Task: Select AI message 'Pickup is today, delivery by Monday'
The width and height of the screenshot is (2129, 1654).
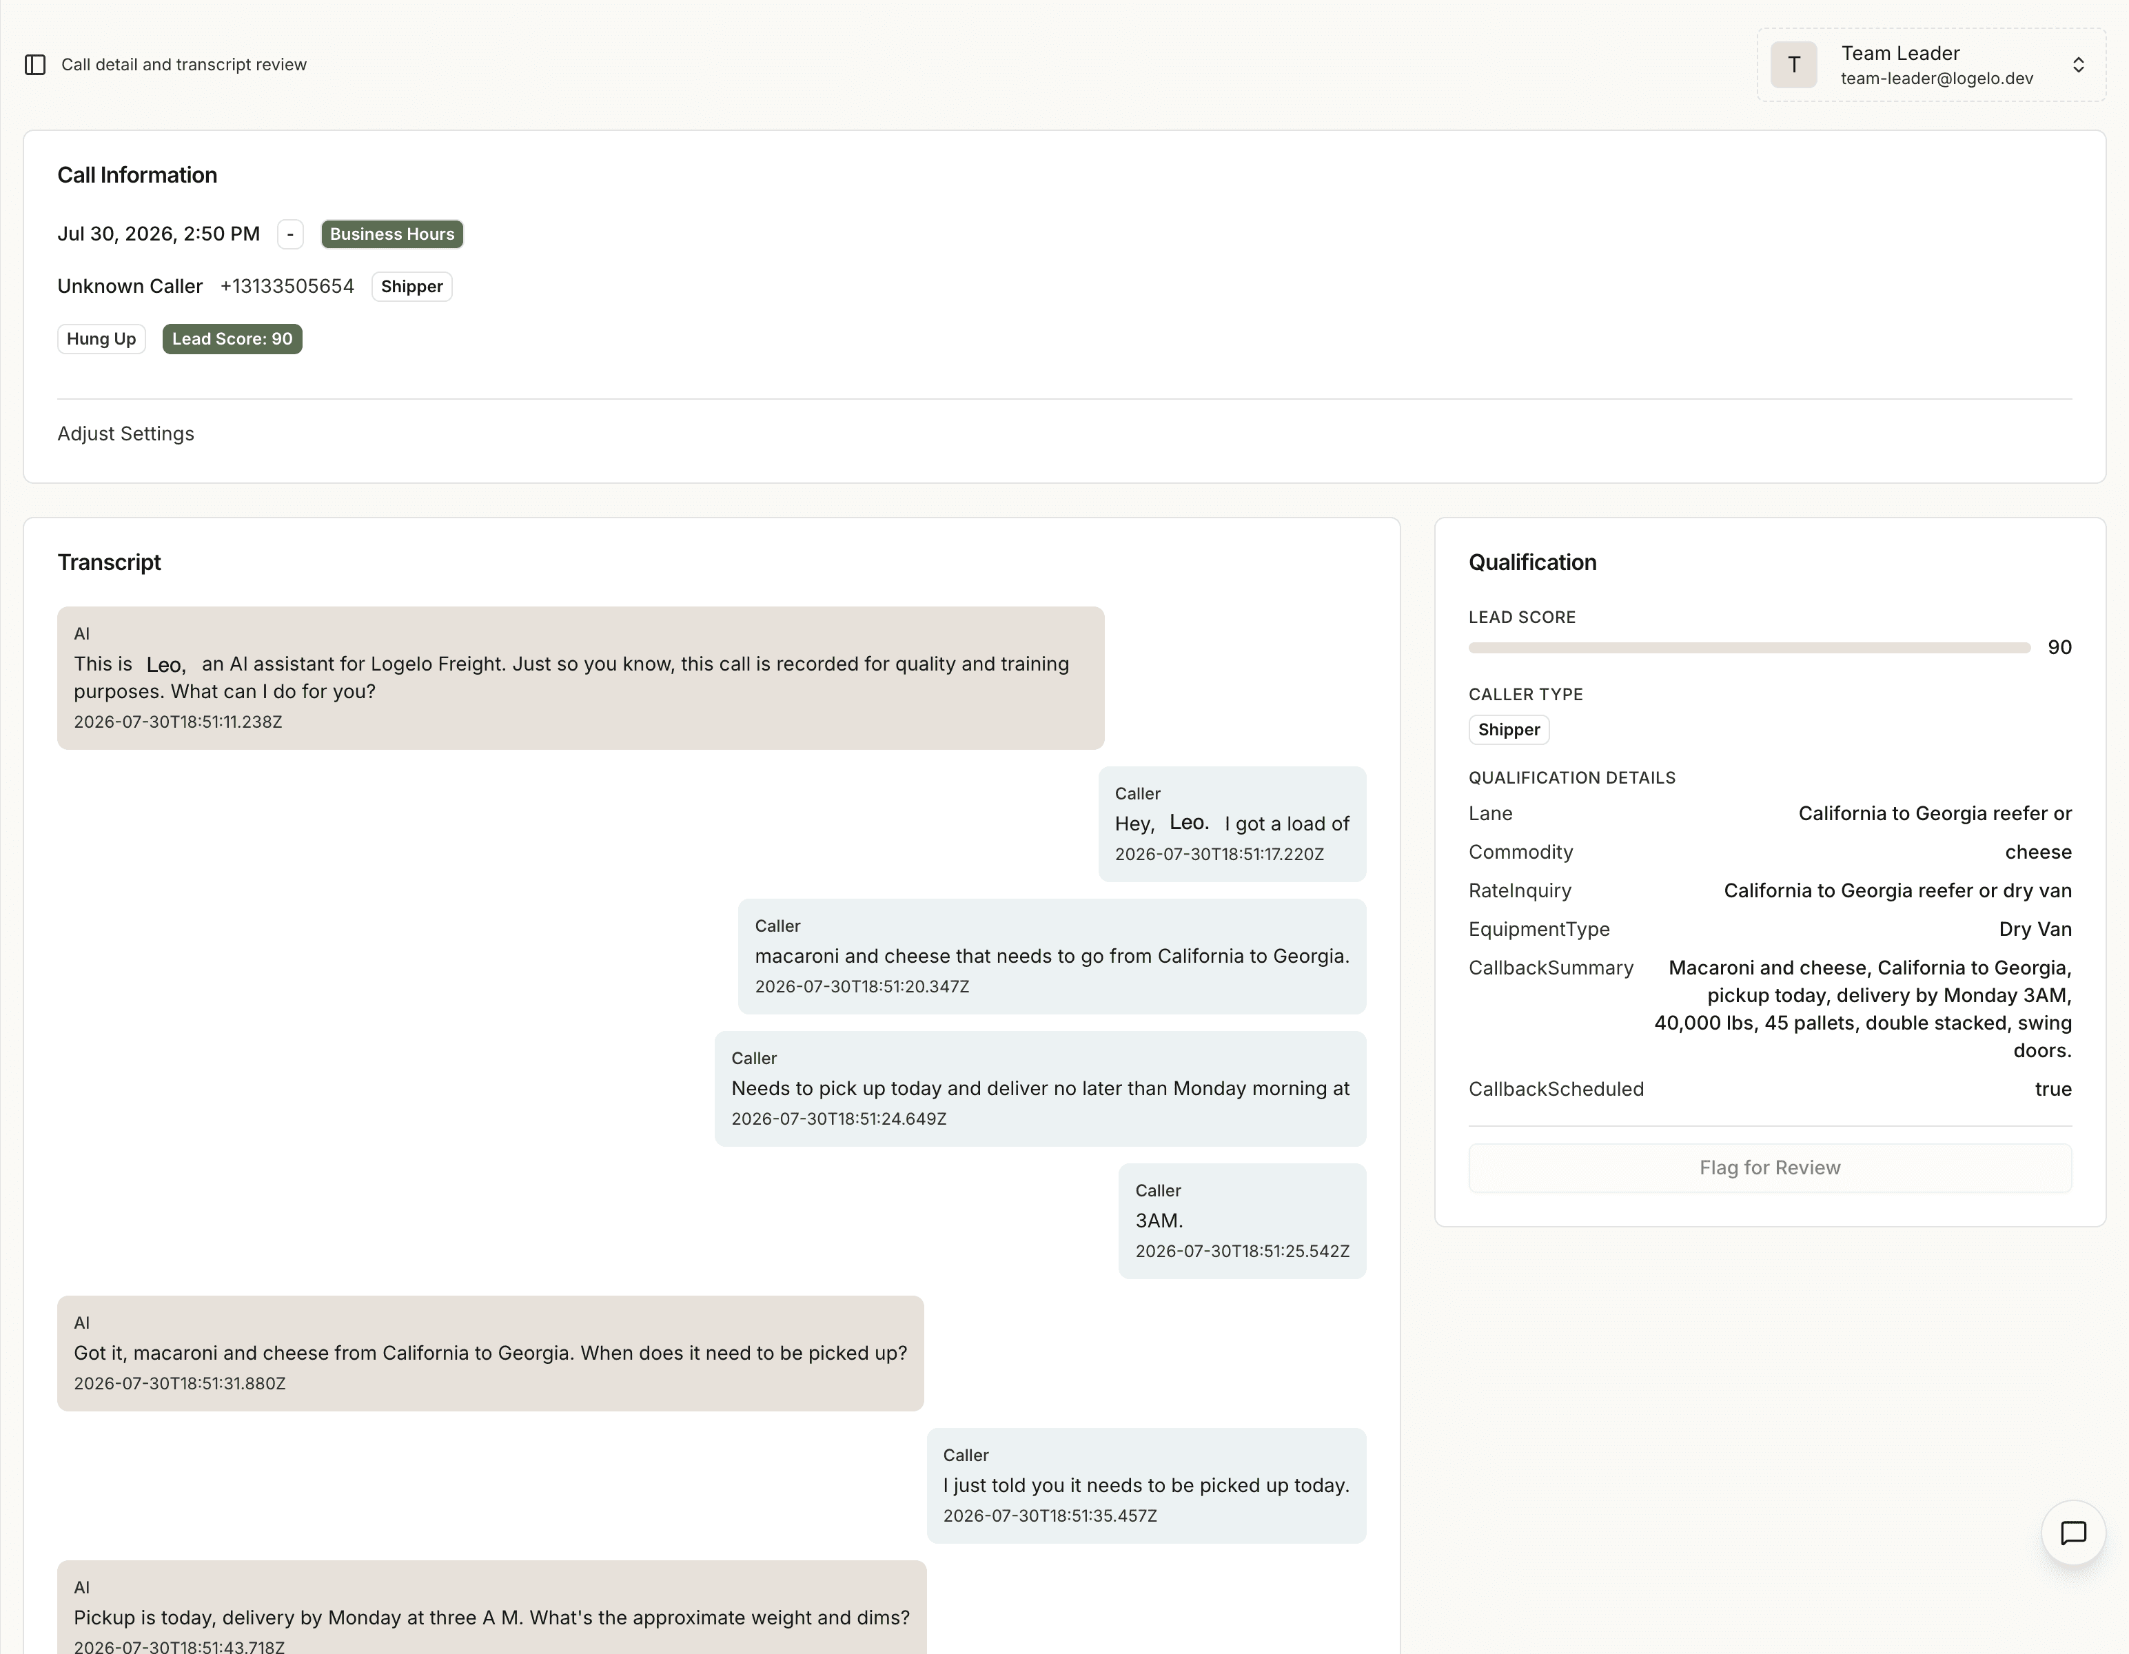Action: point(492,1609)
